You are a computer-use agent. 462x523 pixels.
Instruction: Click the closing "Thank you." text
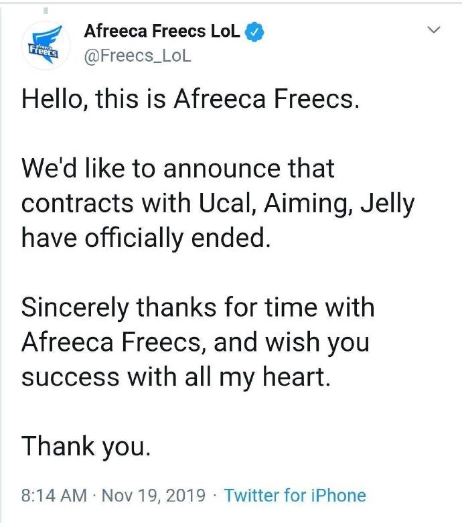coord(86,445)
